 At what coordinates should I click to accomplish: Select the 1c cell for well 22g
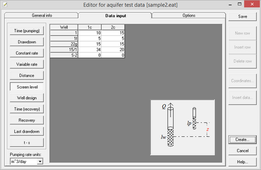(x=89, y=44)
